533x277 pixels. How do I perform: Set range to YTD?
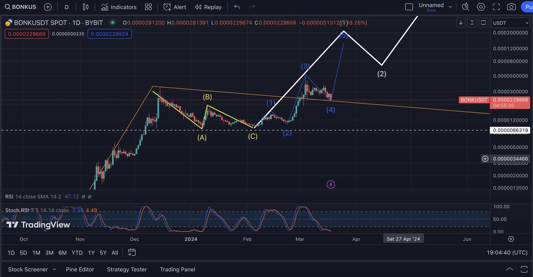(x=77, y=253)
